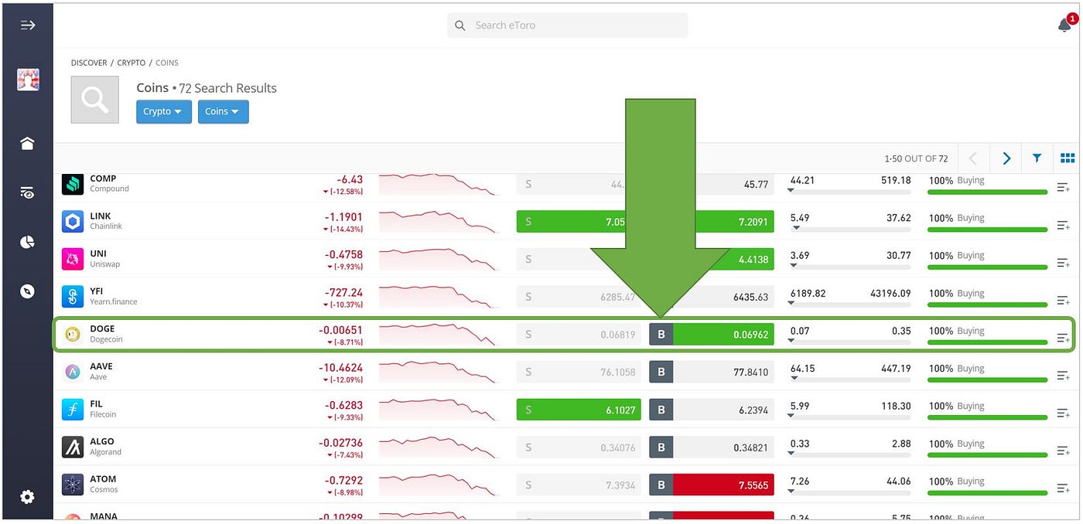Click the COINS breadcrumb
Image resolution: width=1083 pixels, height=524 pixels.
tap(167, 63)
